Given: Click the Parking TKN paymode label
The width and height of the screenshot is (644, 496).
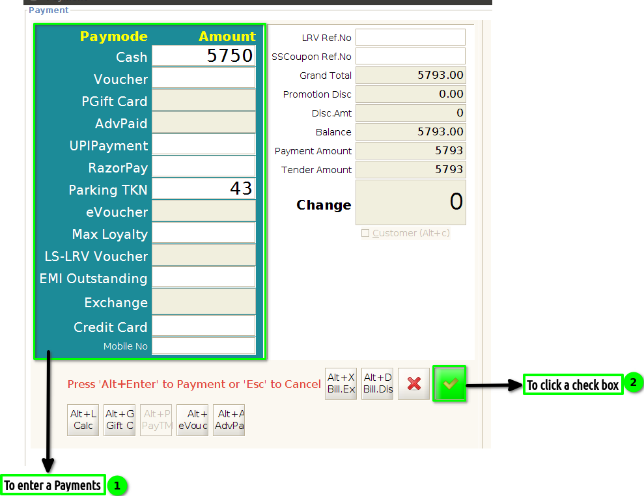Looking at the screenshot, I should [x=108, y=190].
